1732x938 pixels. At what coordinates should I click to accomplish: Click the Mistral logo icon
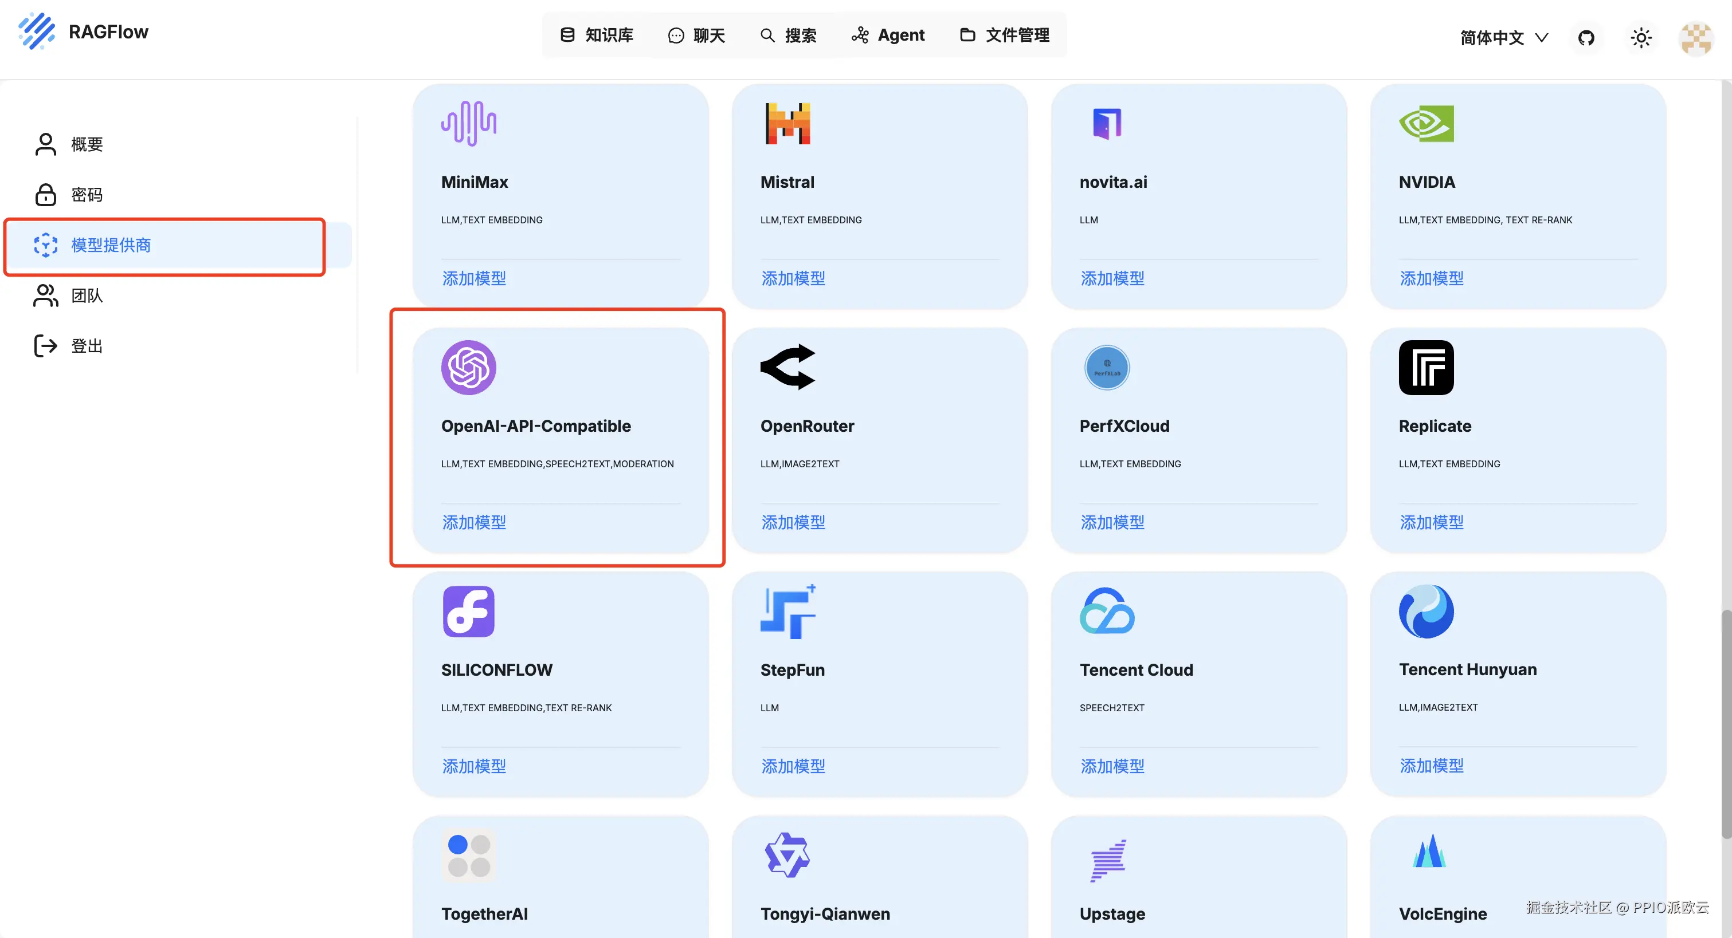[x=787, y=124]
